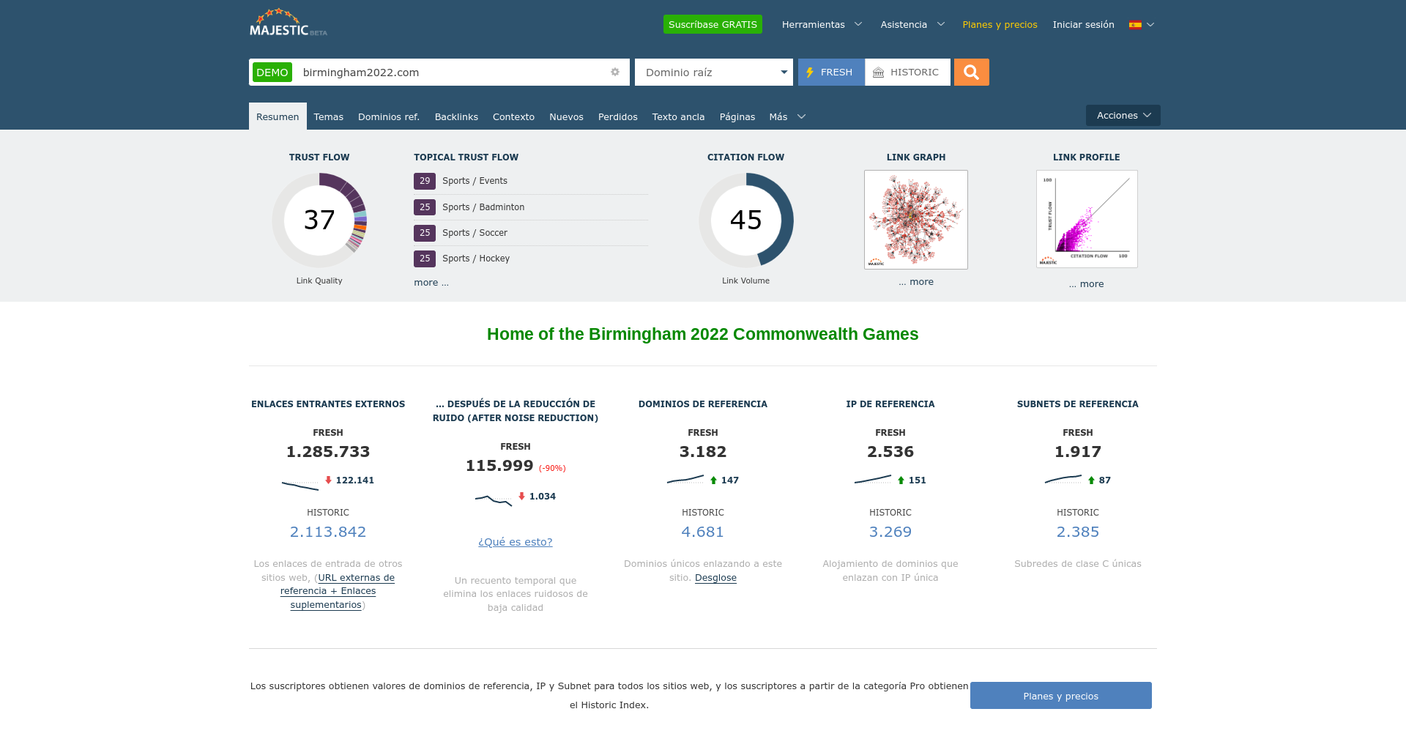This screenshot has height=739, width=1406.
Task: Open the Nuevos tab
Action: [x=566, y=116]
